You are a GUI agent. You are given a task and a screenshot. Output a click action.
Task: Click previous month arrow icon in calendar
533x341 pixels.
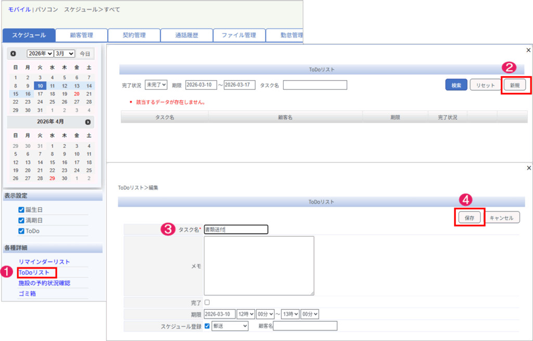pos(13,54)
